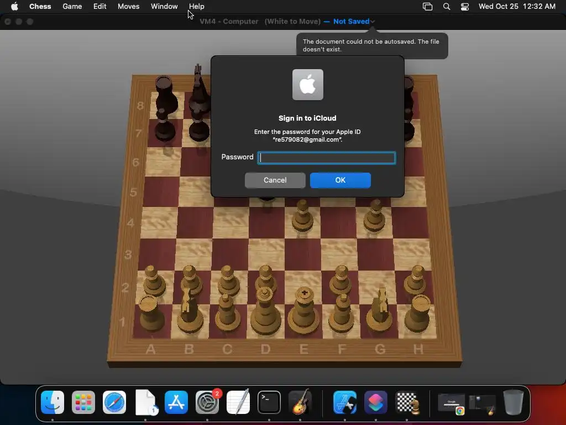Click the empty E3 square
The height and width of the screenshot is (425, 566).
coord(302,253)
